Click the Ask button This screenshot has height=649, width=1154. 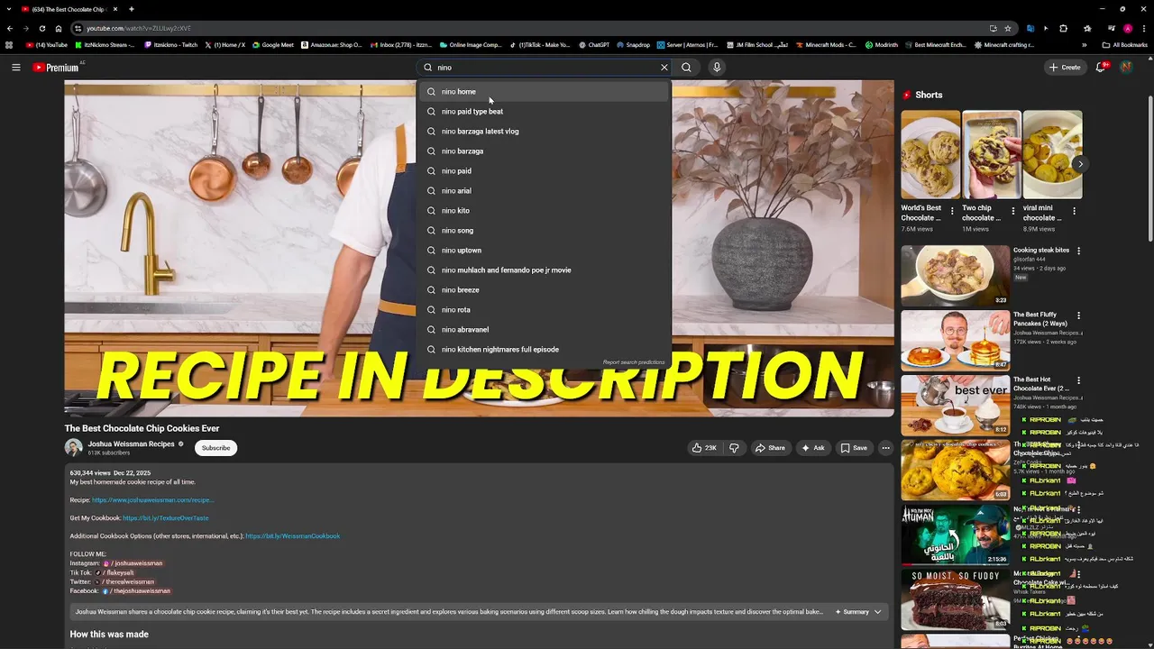pyautogui.click(x=812, y=448)
